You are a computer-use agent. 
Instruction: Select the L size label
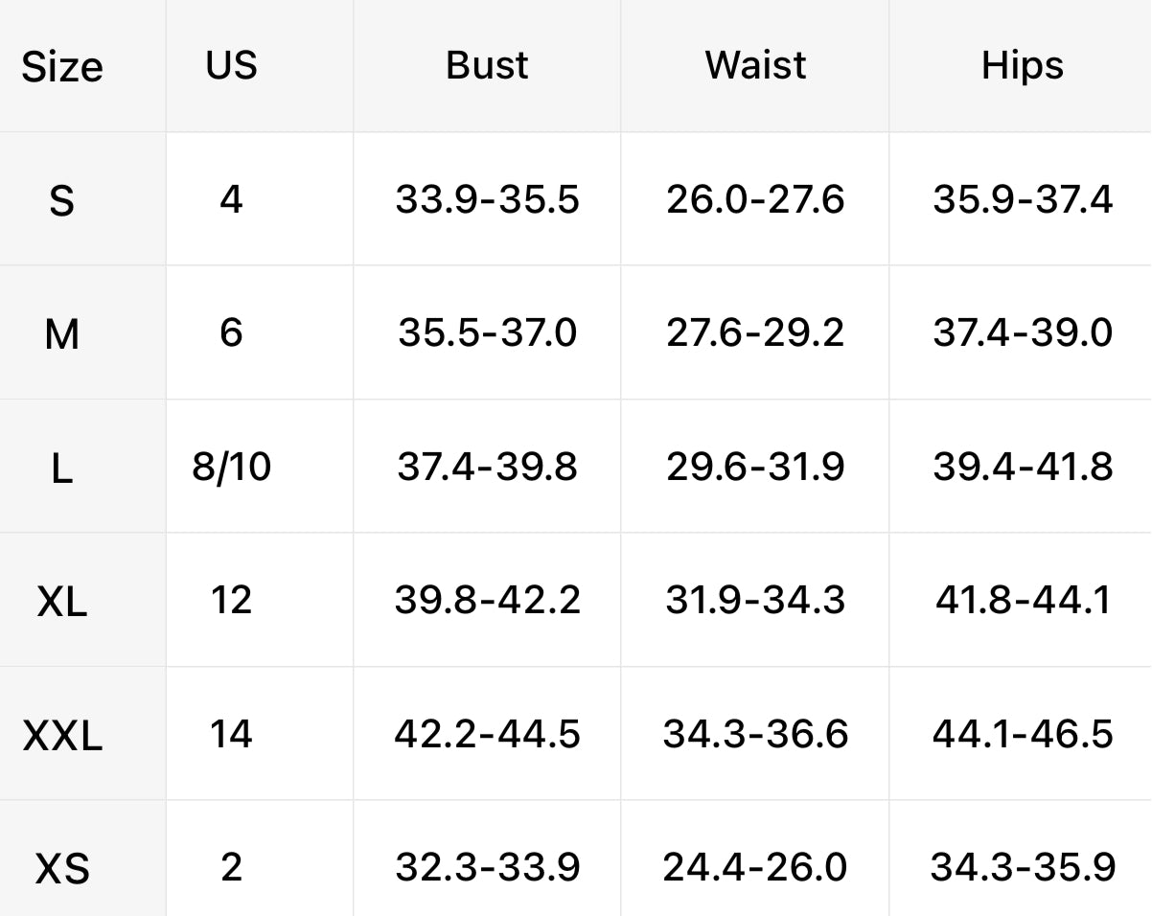point(61,469)
